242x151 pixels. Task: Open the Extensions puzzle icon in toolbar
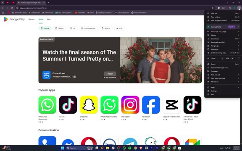[x=224, y=8]
